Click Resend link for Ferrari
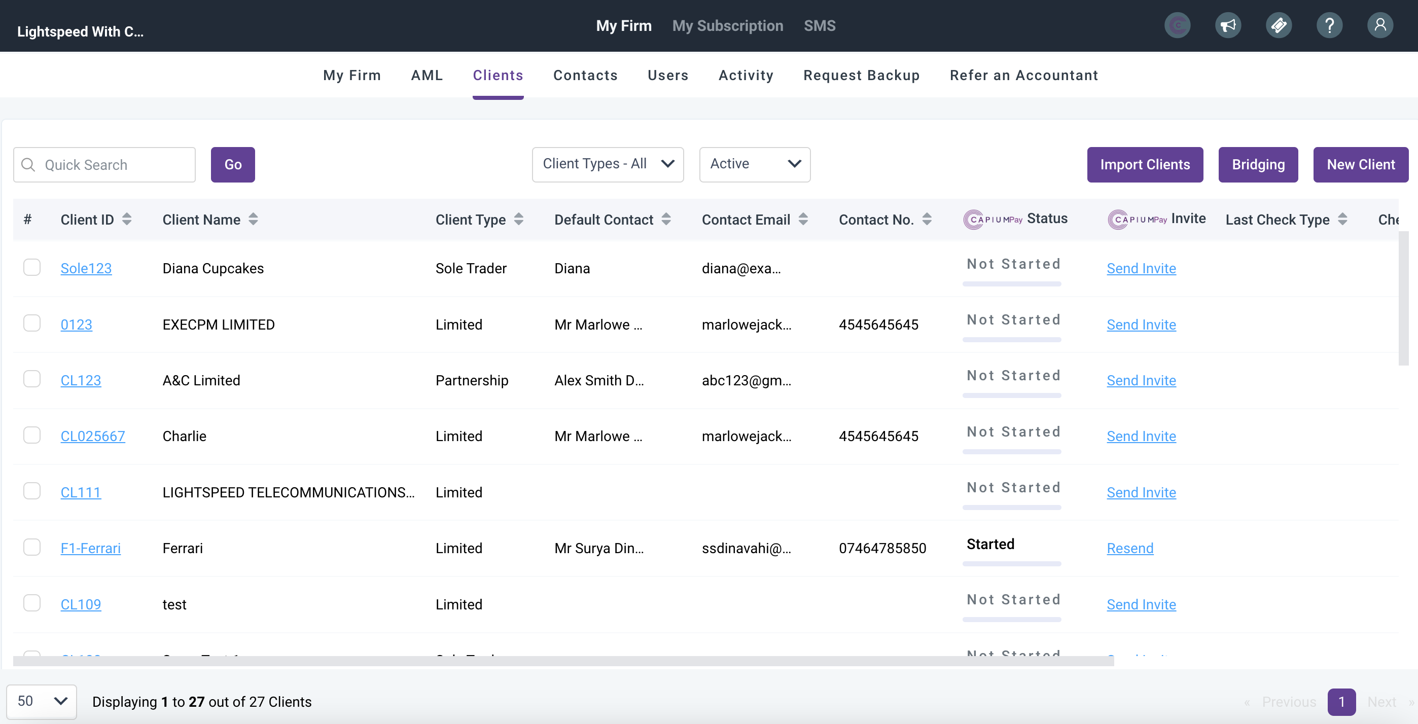 click(1129, 549)
